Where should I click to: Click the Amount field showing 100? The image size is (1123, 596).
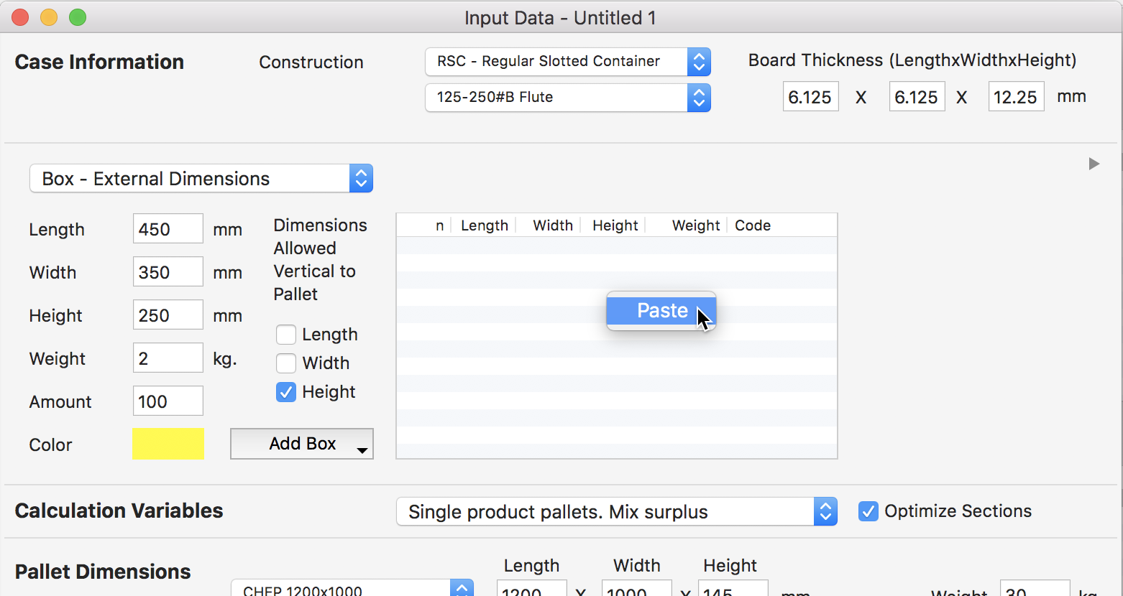point(168,401)
